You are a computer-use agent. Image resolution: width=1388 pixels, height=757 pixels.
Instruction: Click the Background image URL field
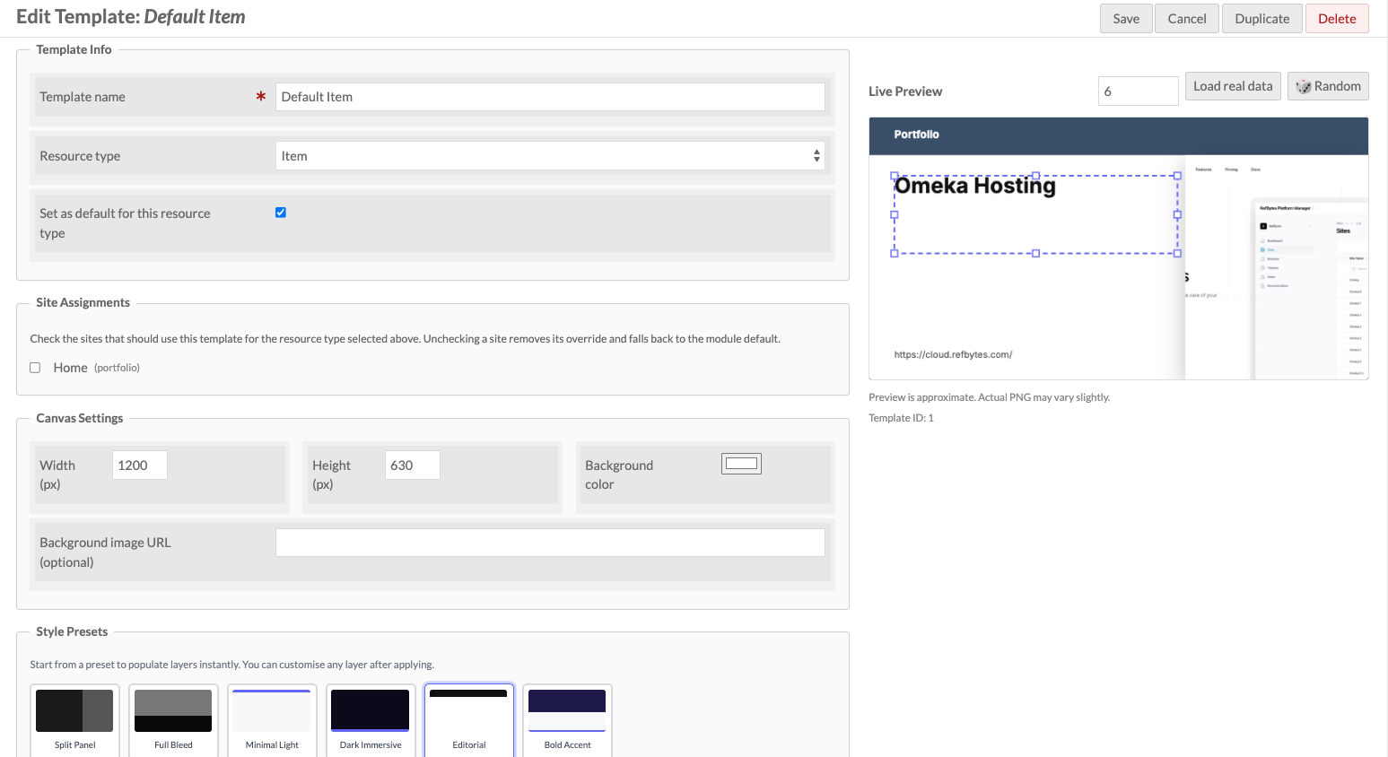(x=549, y=542)
